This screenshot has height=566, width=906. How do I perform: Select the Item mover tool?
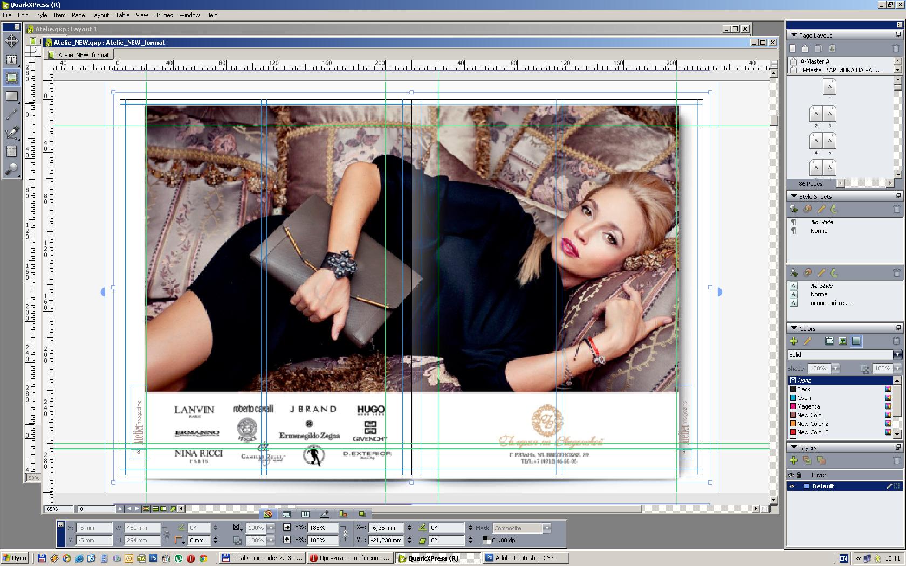pos(11,41)
